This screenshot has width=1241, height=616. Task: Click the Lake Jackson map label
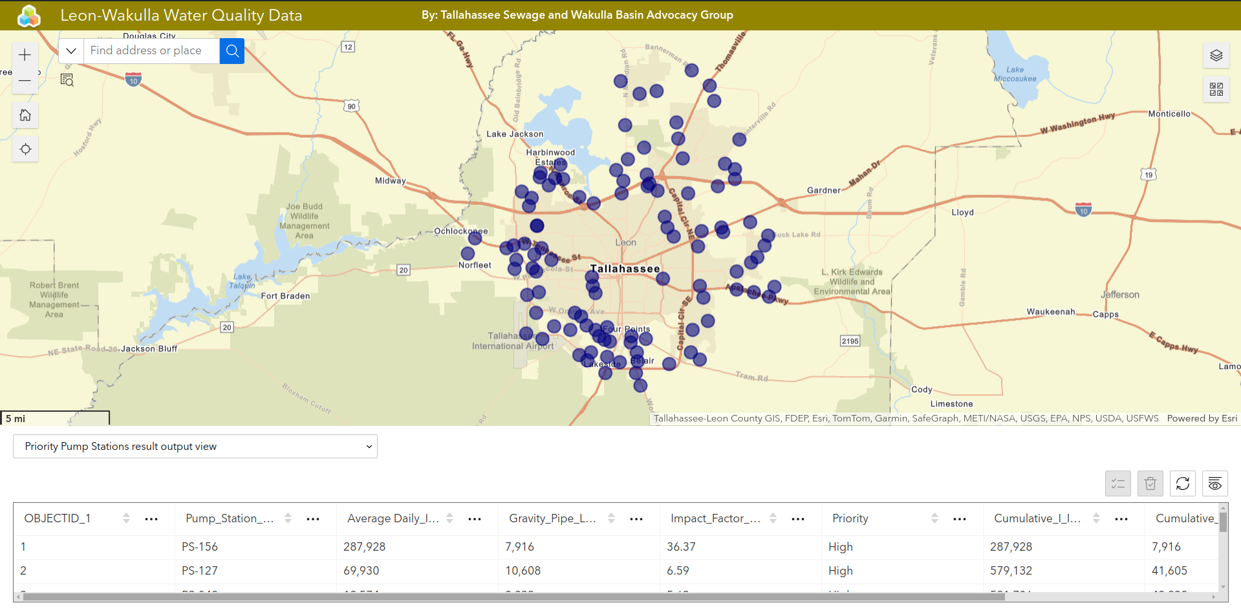515,134
